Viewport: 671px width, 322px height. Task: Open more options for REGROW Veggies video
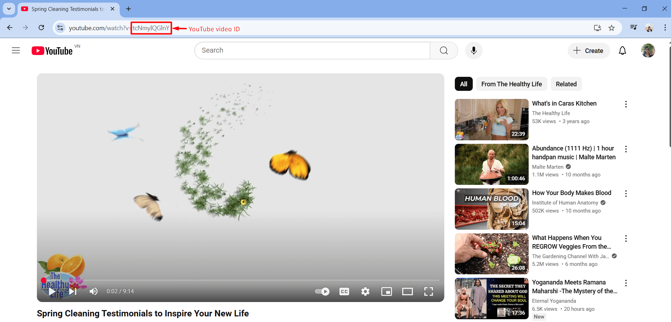pyautogui.click(x=626, y=239)
